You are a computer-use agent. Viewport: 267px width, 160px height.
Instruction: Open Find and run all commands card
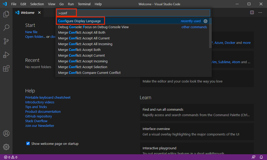pyautogui.click(x=197, y=112)
